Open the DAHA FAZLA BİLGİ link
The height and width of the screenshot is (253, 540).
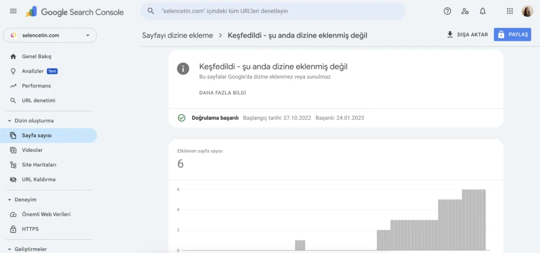pos(223,93)
